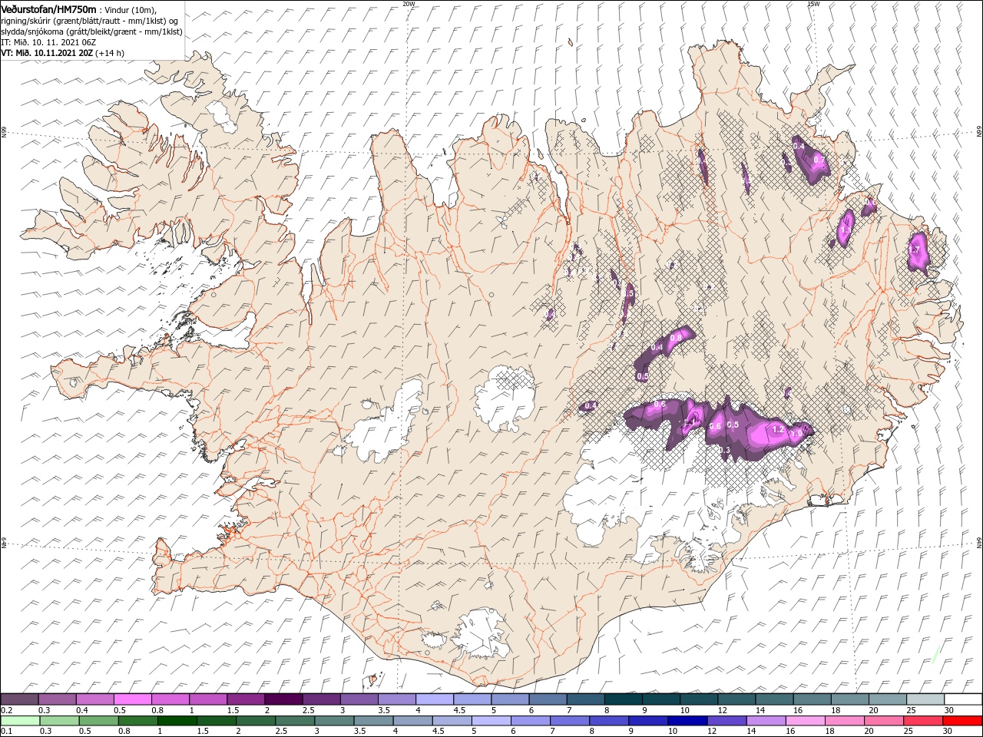983x737 pixels.
Task: Click the 0.3 snowfall value on the map
Action: click(x=723, y=451)
